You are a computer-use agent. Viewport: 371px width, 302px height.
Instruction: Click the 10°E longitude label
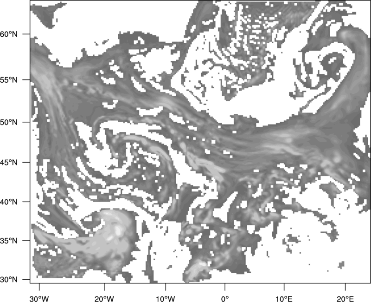tap(284, 299)
